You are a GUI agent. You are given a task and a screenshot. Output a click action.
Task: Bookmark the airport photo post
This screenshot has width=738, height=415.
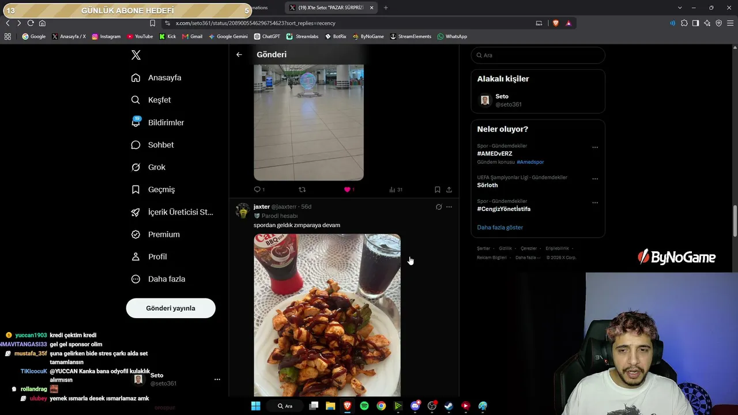tap(438, 190)
